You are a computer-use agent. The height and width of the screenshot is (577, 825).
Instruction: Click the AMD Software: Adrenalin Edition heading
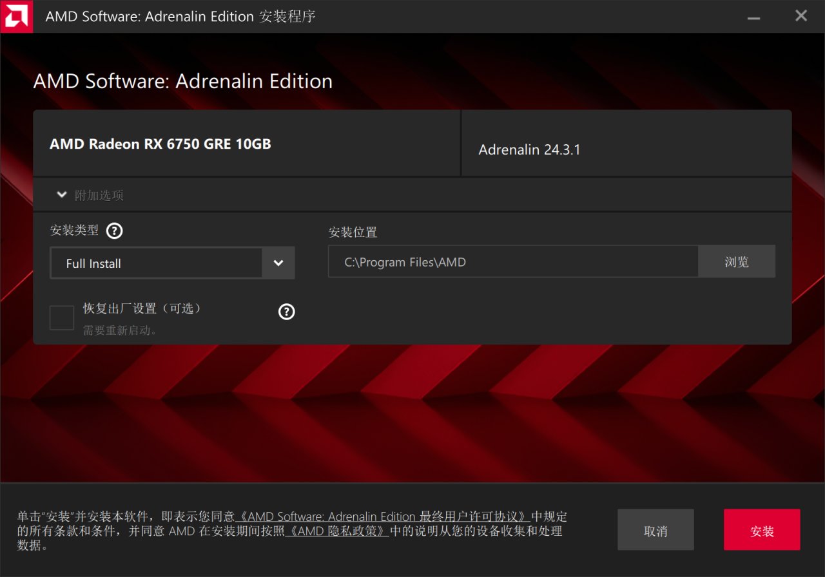pos(183,81)
